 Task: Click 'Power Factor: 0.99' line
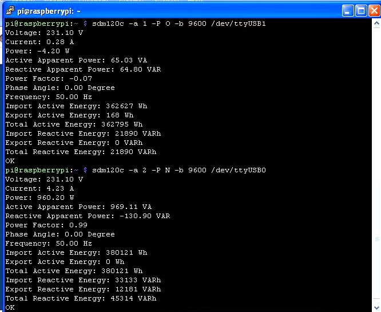point(46,225)
